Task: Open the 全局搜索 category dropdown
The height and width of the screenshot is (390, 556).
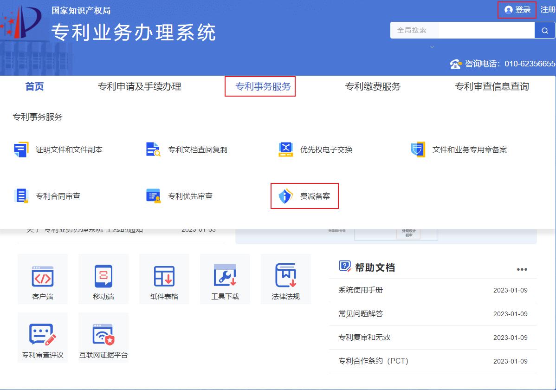Action: [x=414, y=30]
